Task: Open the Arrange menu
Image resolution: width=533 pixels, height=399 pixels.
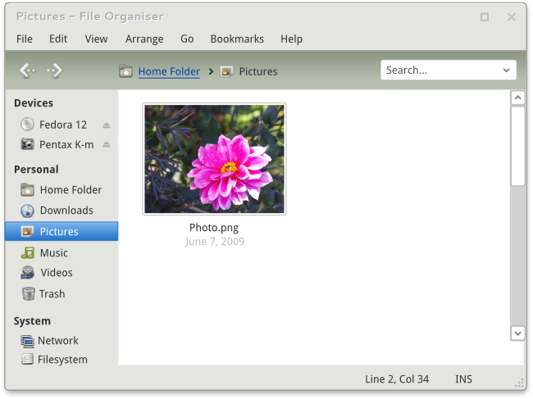Action: (x=144, y=39)
